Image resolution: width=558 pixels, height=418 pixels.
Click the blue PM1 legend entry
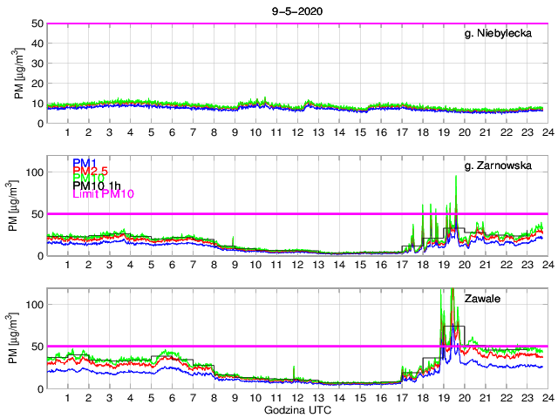coord(85,163)
